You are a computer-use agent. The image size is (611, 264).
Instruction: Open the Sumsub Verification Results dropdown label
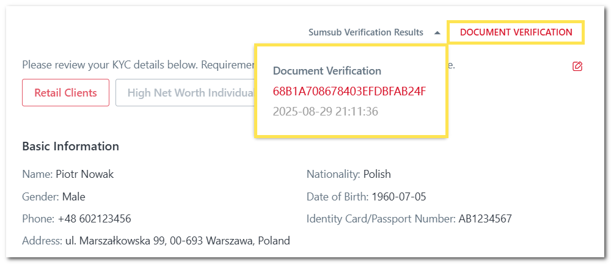(x=365, y=32)
